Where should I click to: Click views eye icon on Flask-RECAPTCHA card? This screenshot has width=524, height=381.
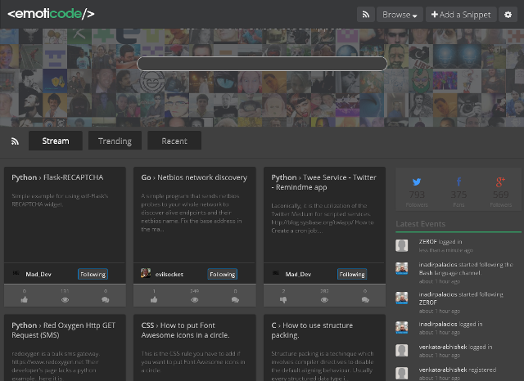click(x=65, y=299)
